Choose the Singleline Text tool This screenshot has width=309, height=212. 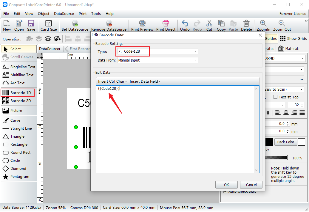click(19, 67)
